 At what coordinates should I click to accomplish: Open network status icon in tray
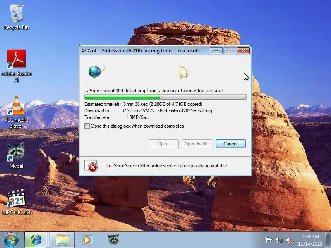(279, 240)
